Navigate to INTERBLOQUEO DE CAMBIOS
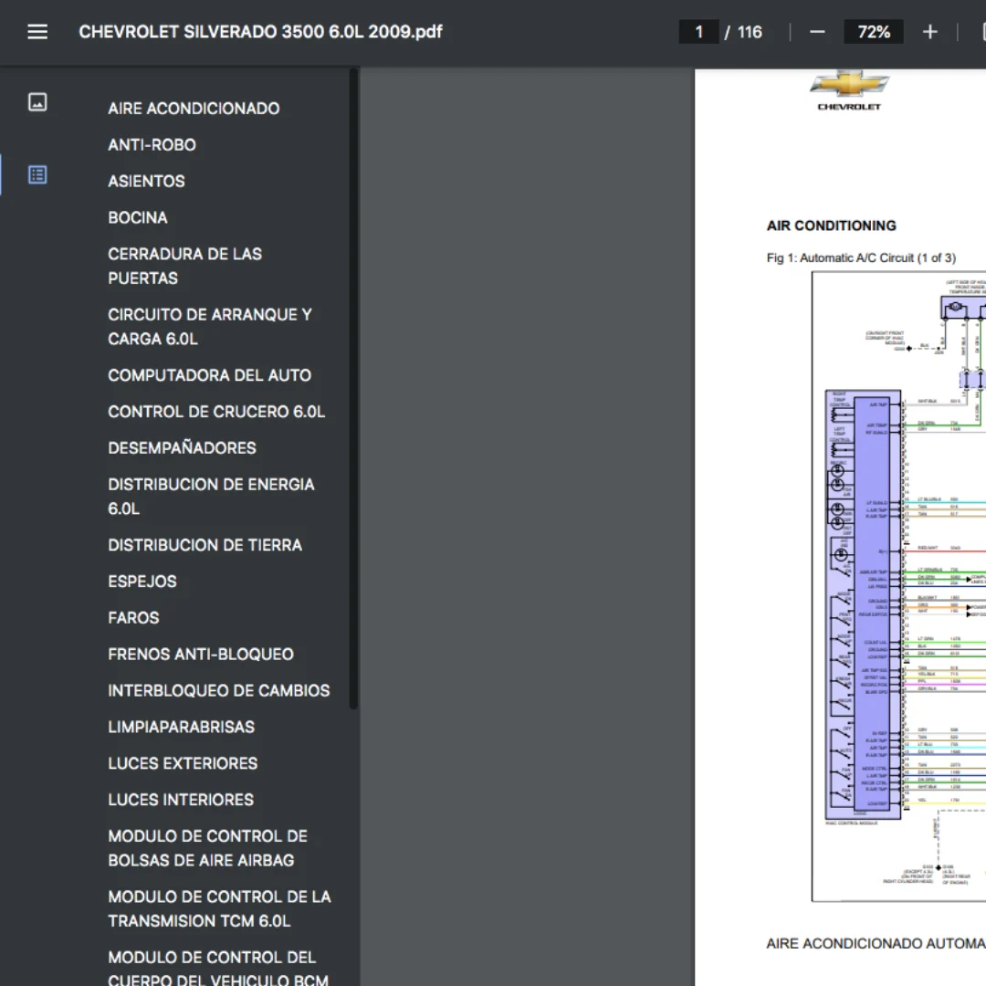 [x=219, y=691]
